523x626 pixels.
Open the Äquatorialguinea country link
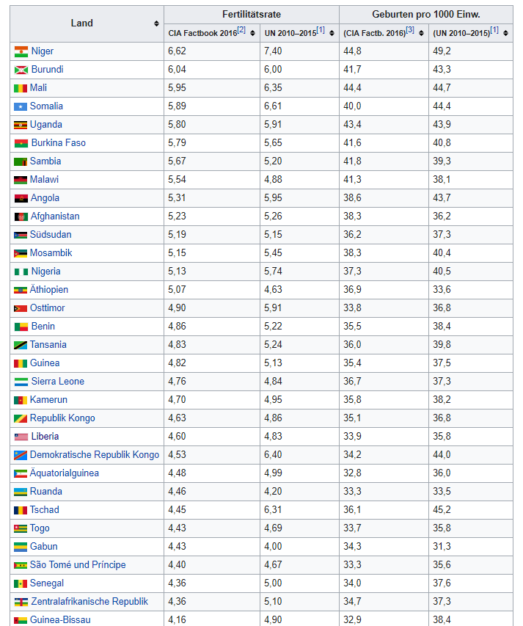(x=65, y=473)
